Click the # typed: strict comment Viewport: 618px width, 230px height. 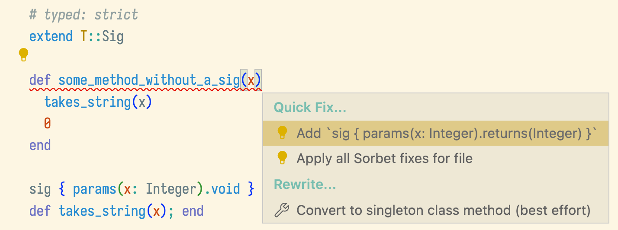pos(84,15)
